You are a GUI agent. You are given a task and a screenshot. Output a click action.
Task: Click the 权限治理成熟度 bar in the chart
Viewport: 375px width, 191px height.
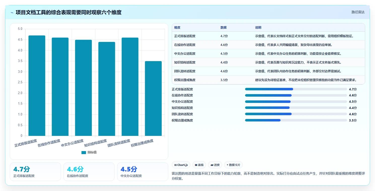click(153, 98)
